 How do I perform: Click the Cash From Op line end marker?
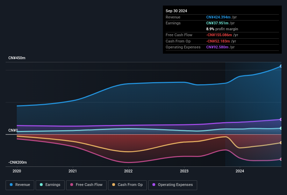click(281, 143)
